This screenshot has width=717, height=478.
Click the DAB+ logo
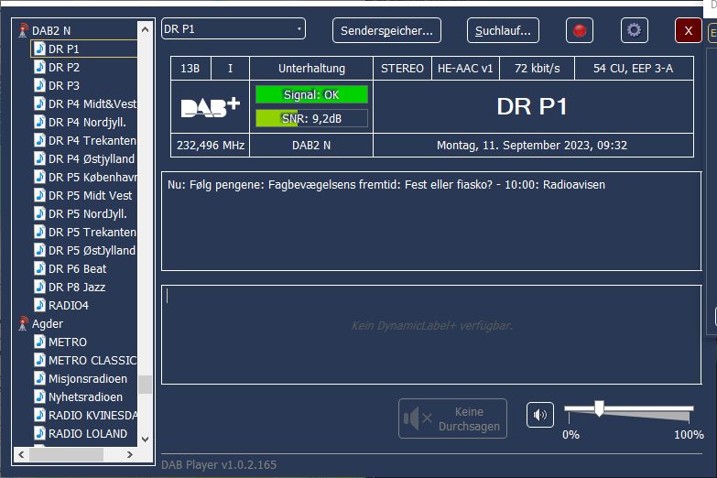point(211,106)
